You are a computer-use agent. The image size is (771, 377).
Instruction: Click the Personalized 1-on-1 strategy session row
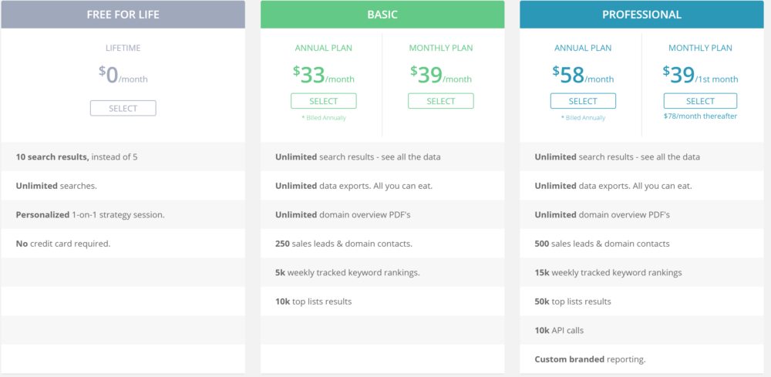point(123,215)
